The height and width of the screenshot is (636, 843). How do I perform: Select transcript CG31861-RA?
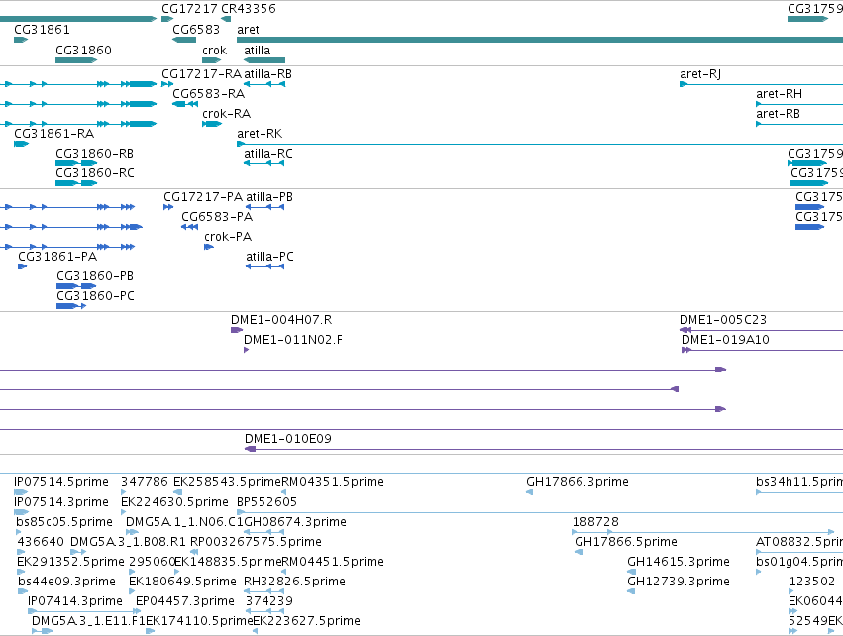(x=53, y=134)
